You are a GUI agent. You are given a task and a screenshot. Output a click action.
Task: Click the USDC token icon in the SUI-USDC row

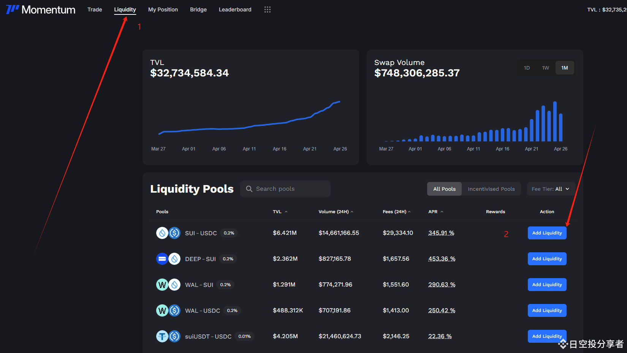tap(174, 233)
